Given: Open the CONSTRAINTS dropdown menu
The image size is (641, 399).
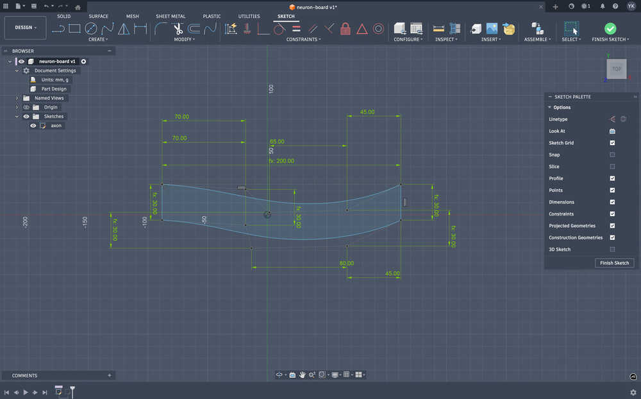Looking at the screenshot, I should click(303, 40).
